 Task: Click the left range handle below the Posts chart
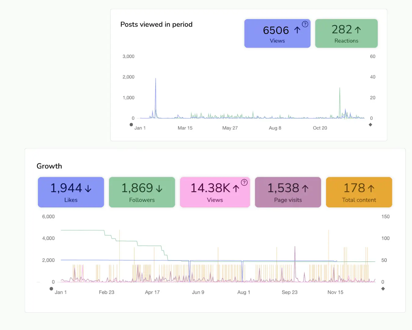point(131,124)
